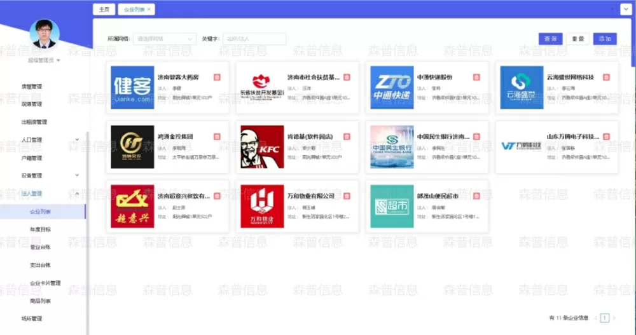Click the 郎茂山便民超市 company name
Screen dimensions: 636x335
click(438, 196)
